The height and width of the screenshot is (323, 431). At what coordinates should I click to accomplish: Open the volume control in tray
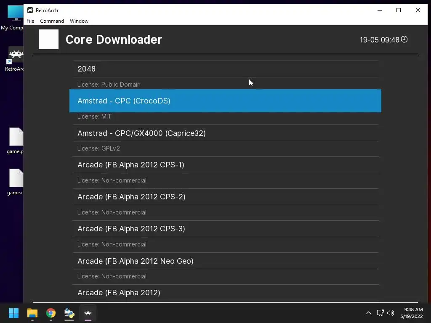[390, 313]
